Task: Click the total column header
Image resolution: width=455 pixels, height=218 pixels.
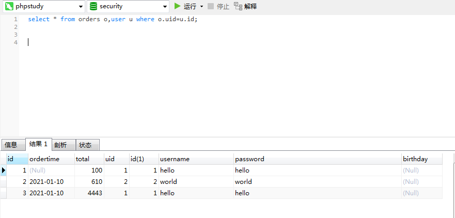Action: point(89,159)
